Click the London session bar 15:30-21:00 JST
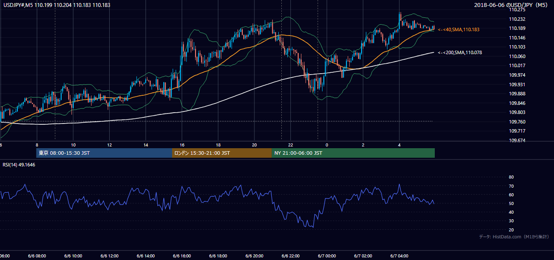The image size is (554, 260). coord(222,153)
